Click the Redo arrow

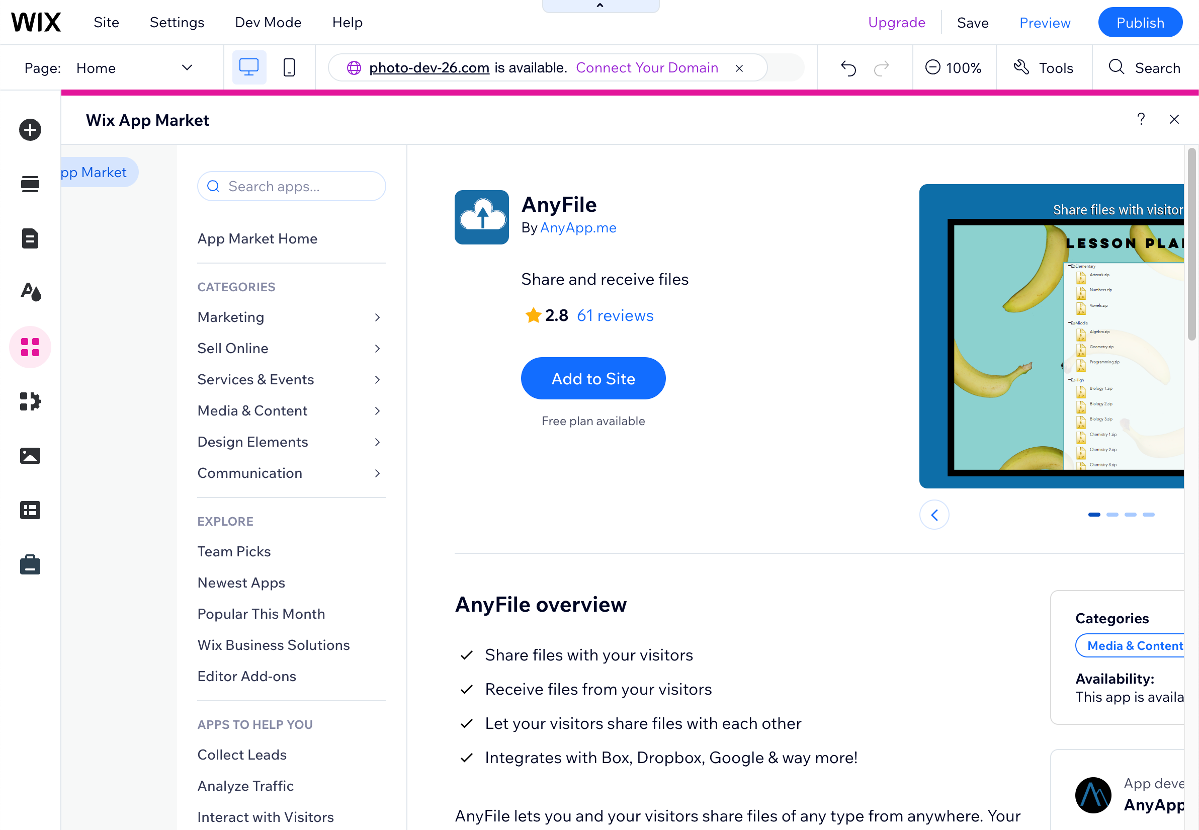[881, 68]
